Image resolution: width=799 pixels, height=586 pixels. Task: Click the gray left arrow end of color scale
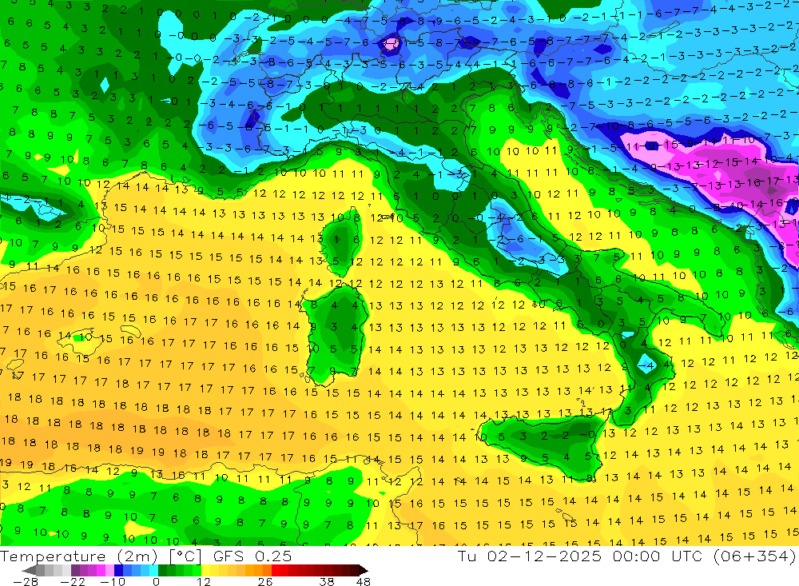[29, 570]
